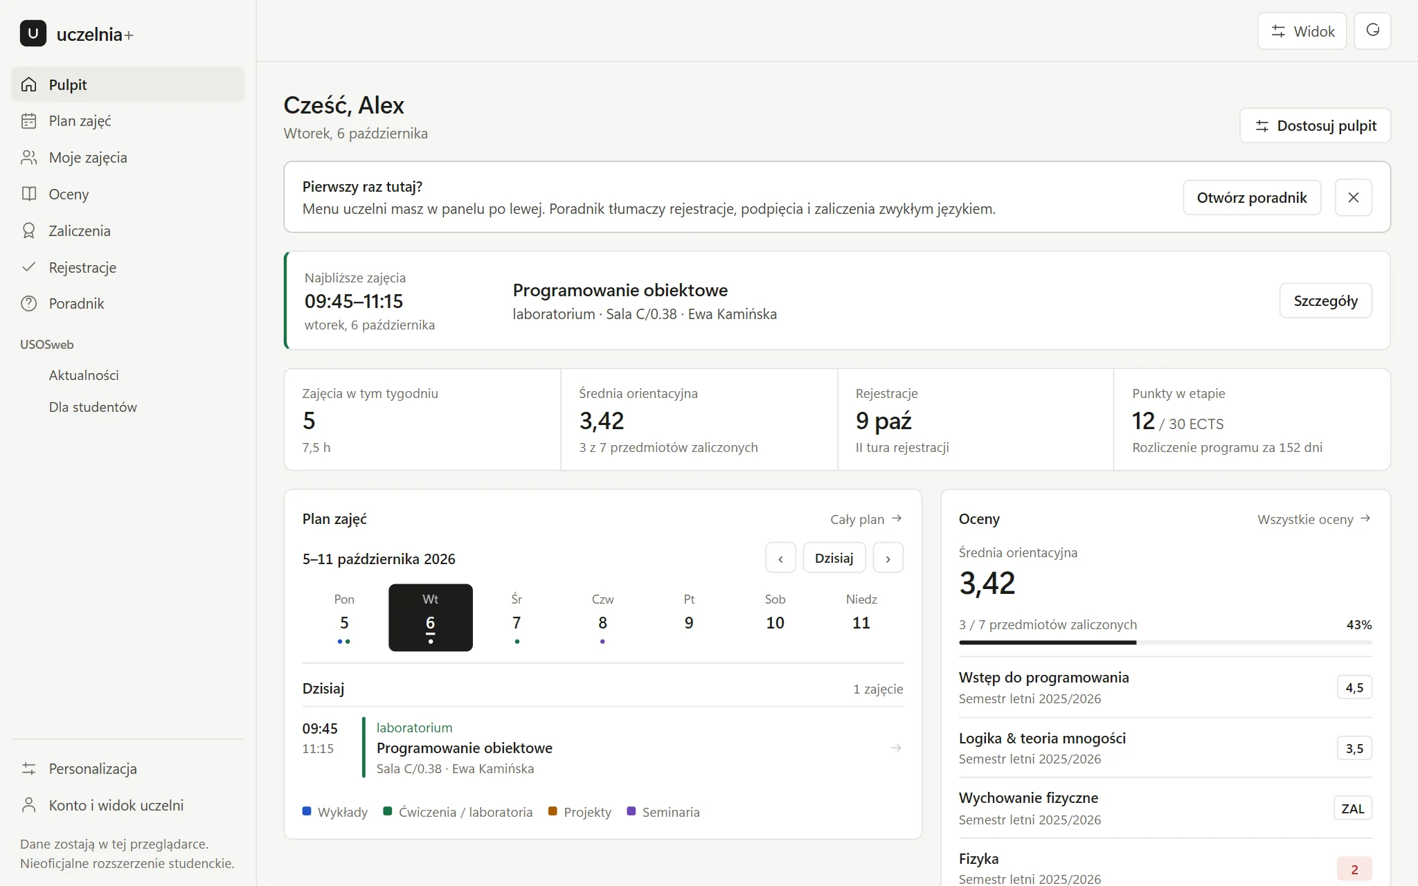This screenshot has height=886, width=1418.
Task: Click the Poradnik question mark icon
Action: click(x=28, y=303)
